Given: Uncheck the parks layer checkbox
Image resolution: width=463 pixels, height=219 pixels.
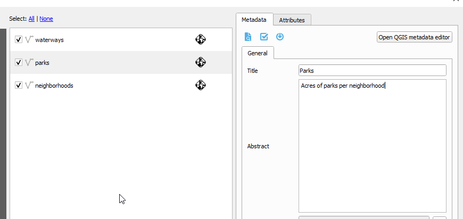Looking at the screenshot, I should (x=19, y=63).
